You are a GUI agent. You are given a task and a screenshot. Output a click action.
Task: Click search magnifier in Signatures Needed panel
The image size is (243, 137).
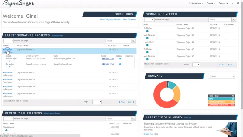pyautogui.click(x=234, y=19)
